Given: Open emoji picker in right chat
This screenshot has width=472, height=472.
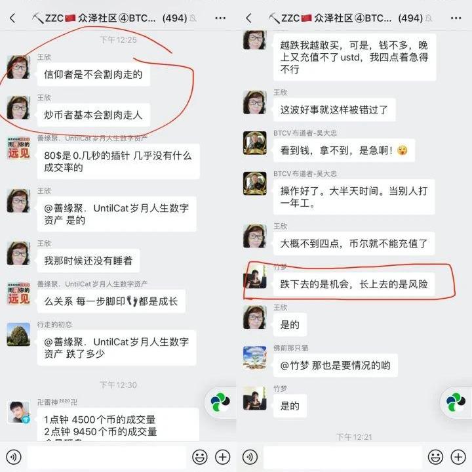Looking at the screenshot, I should tap(435, 457).
